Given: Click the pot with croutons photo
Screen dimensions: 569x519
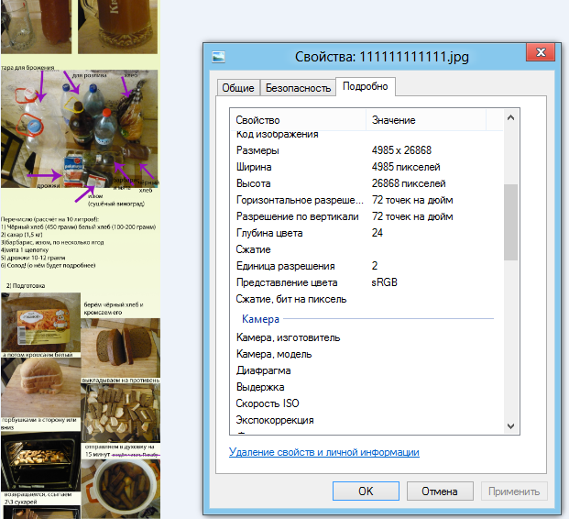Looking at the screenshot, I should point(120,489).
